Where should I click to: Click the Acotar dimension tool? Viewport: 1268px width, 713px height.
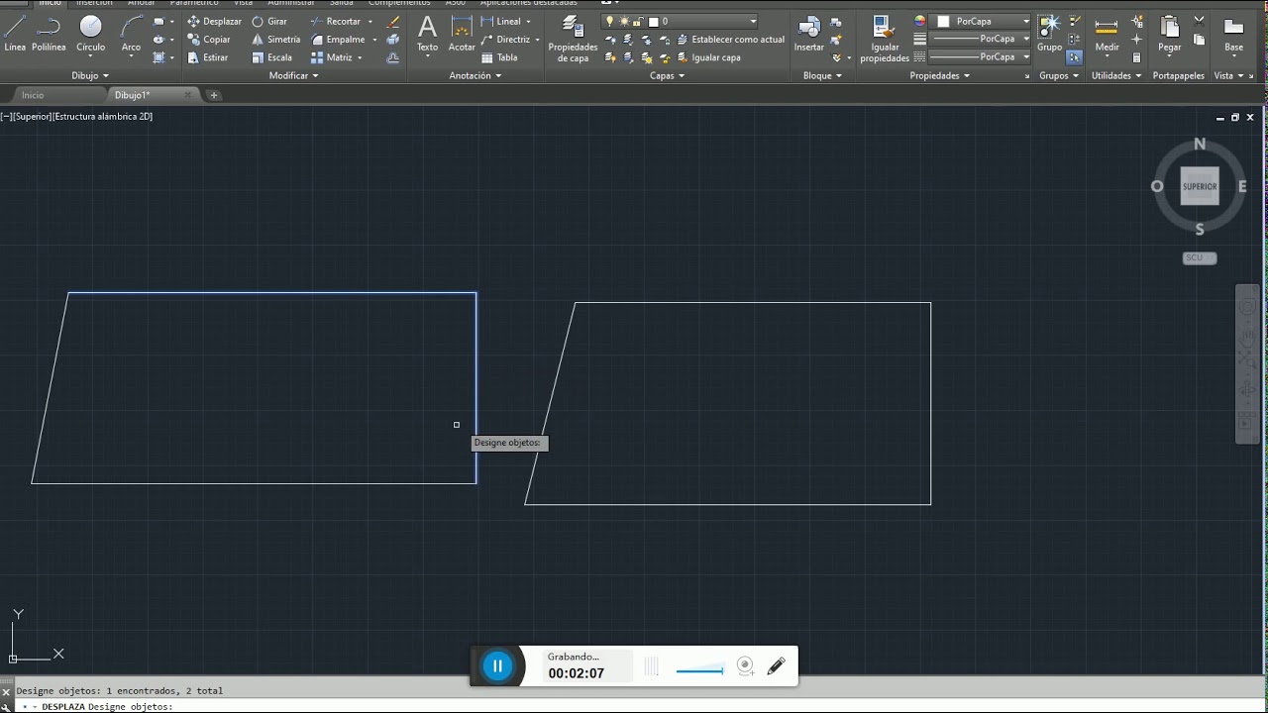(x=462, y=34)
